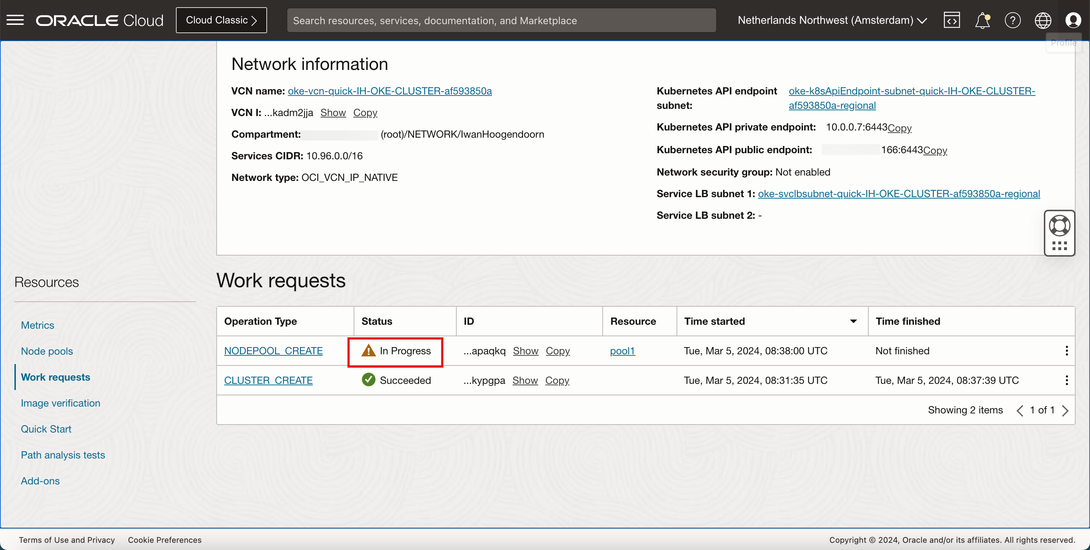Screen dimensions: 1090x550
Task: Click the search resources input field
Action: [501, 20]
